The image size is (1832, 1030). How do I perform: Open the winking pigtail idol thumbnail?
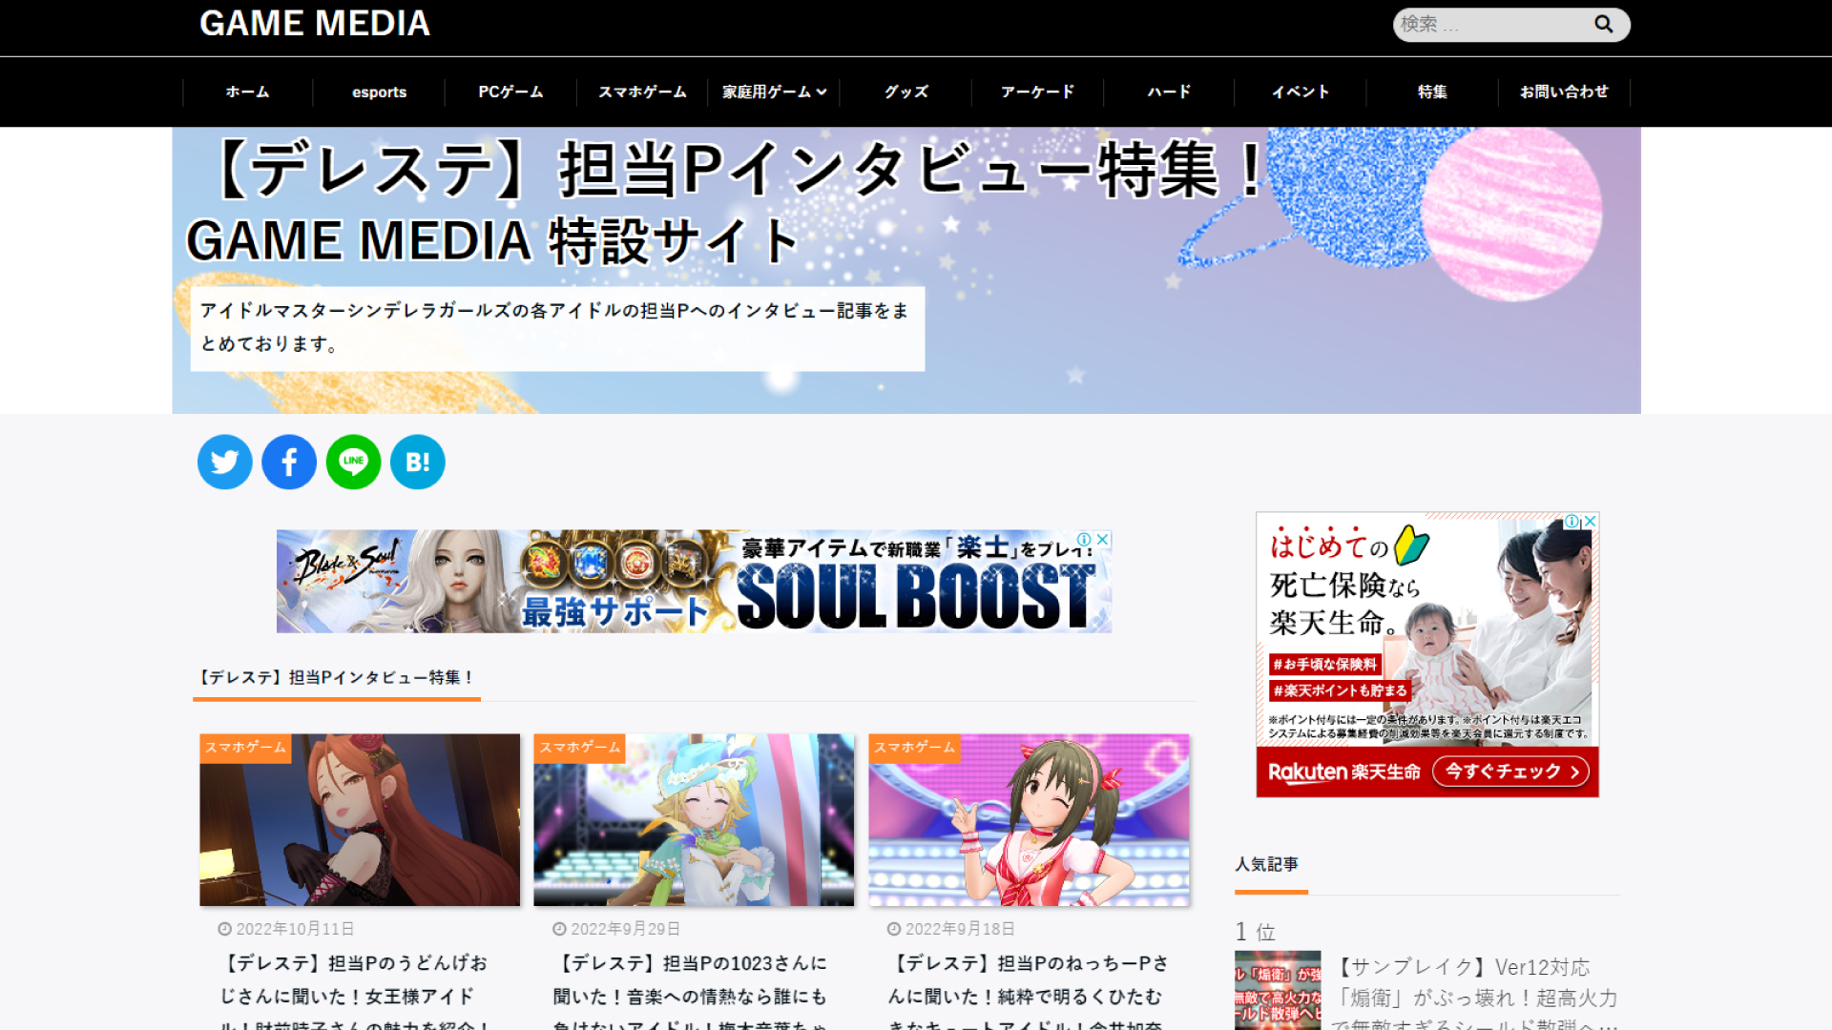1029,820
